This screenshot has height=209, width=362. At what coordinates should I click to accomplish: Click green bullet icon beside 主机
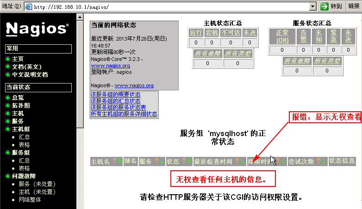7,113
